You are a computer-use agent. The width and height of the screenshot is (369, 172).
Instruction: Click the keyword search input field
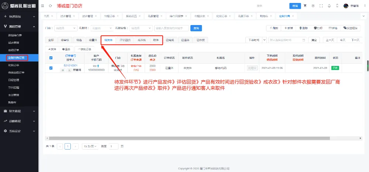point(172,28)
